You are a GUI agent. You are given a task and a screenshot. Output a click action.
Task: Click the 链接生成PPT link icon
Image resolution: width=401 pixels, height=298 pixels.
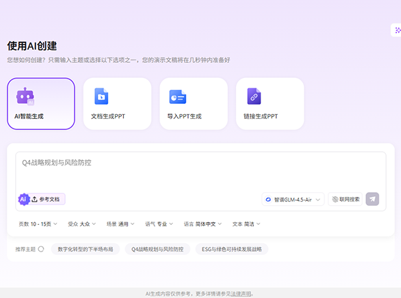click(254, 96)
